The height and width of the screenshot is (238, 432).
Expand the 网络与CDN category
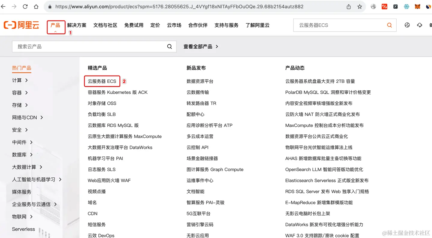(x=28, y=117)
